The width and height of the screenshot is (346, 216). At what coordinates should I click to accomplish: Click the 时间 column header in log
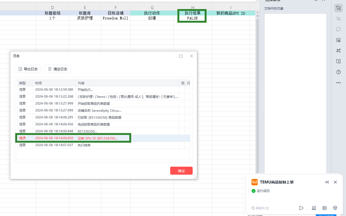pyautogui.click(x=54, y=83)
